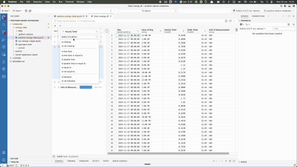Viewport: 297px width, 167px height.
Task: Open the Hourly Total column dropdown
Action: [x=79, y=32]
